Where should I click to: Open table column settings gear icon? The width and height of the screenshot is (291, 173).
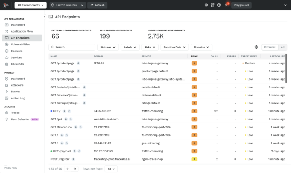tap(256, 47)
